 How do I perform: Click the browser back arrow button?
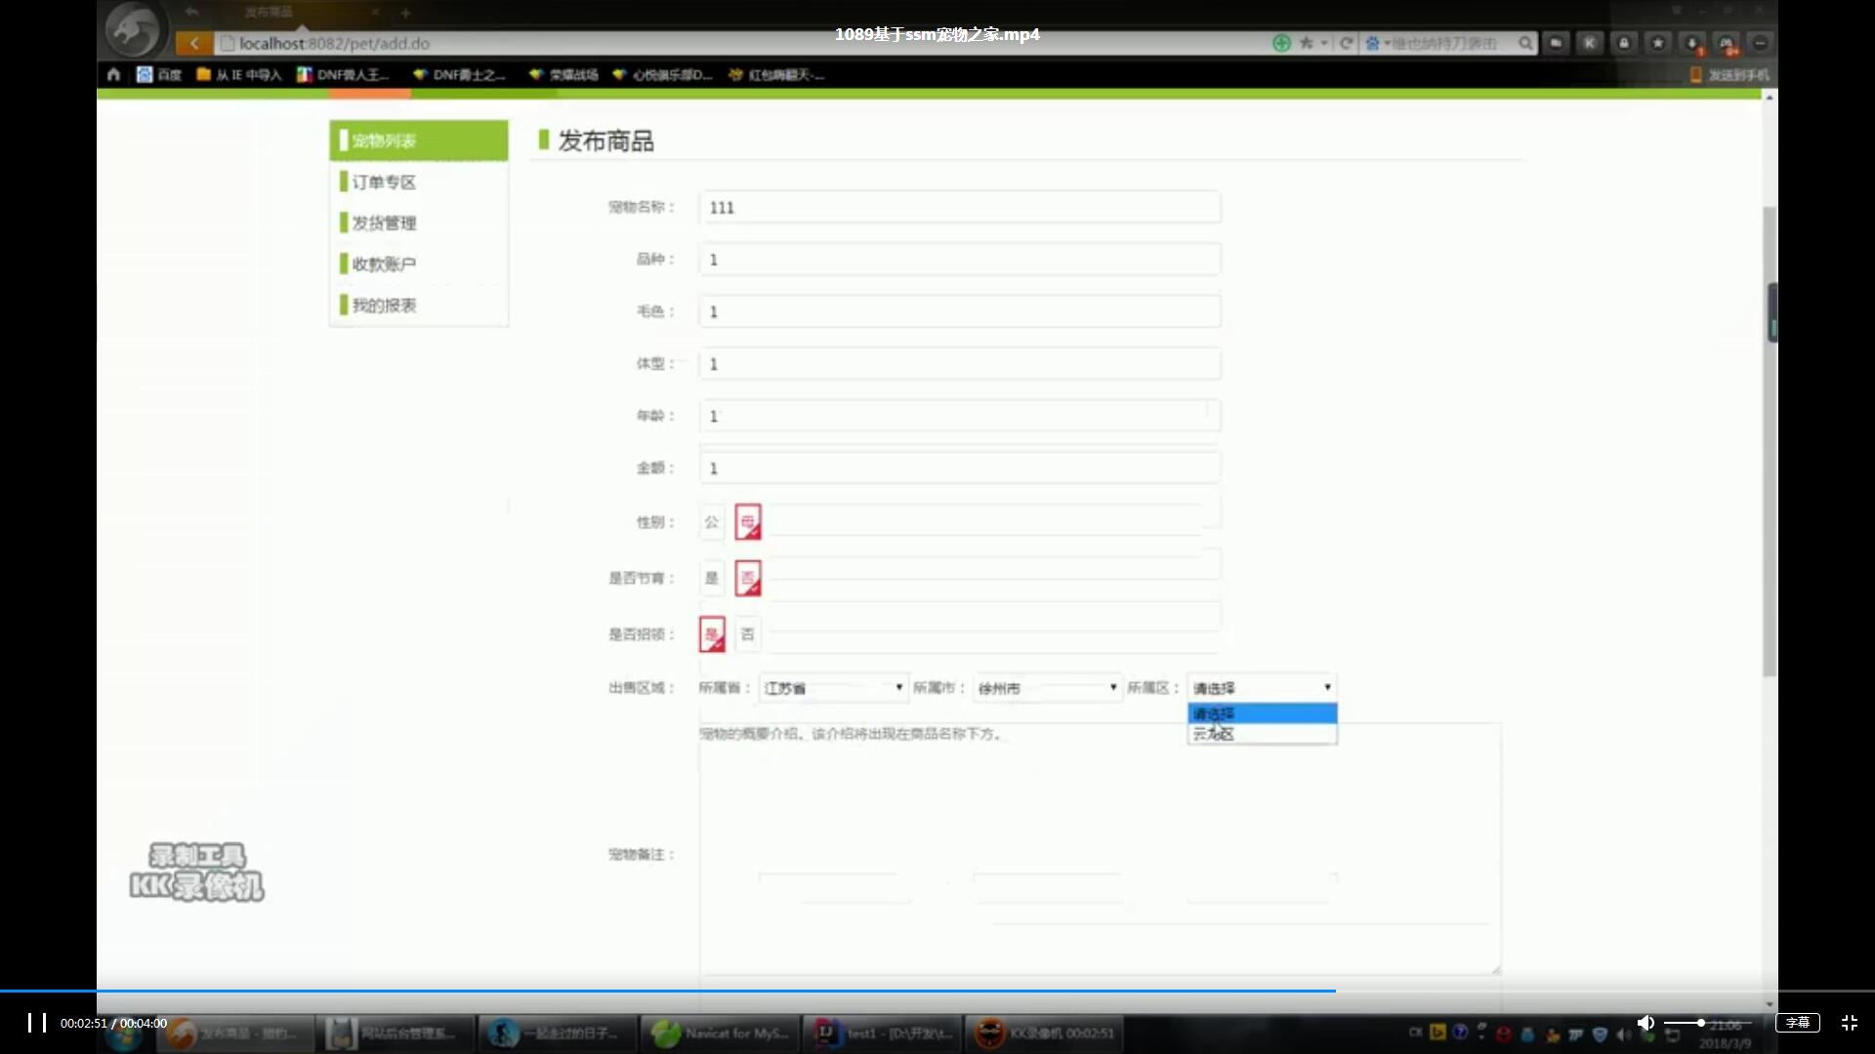pos(194,43)
